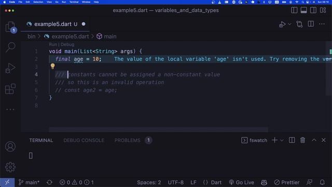Open Copilot status icon in status bar

point(264,182)
